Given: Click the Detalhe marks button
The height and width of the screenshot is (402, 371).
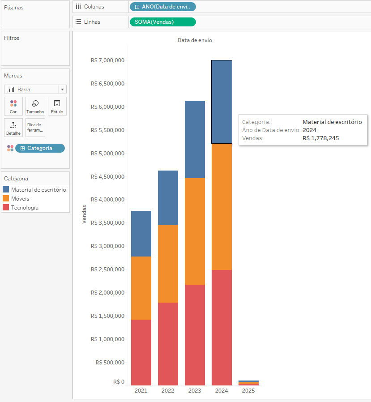Looking at the screenshot, I should [13, 128].
